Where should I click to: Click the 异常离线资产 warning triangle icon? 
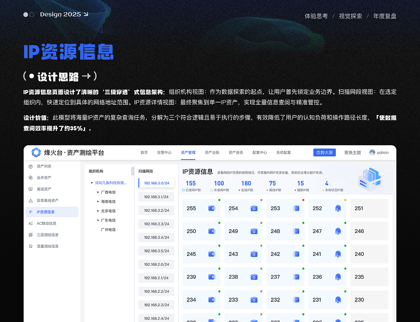(31, 200)
